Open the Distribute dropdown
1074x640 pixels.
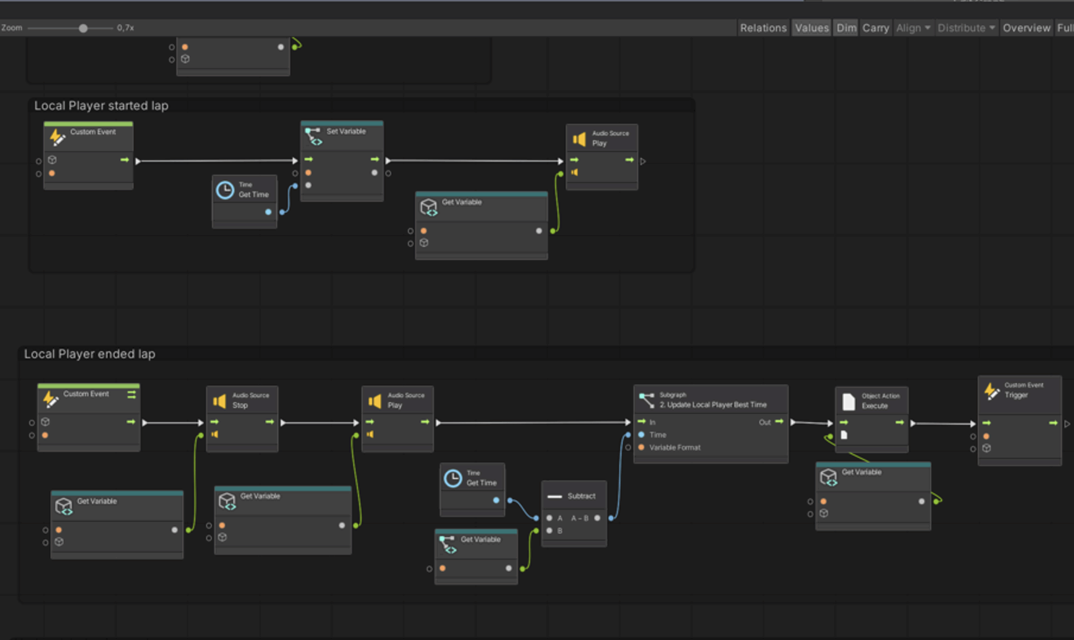(966, 28)
